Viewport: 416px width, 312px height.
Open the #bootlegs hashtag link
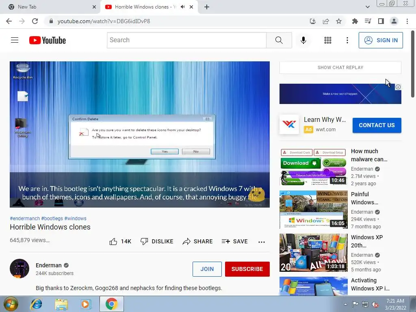[52, 218]
